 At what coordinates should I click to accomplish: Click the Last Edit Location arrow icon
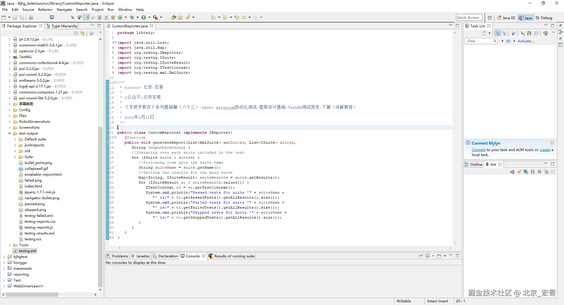click(237, 18)
